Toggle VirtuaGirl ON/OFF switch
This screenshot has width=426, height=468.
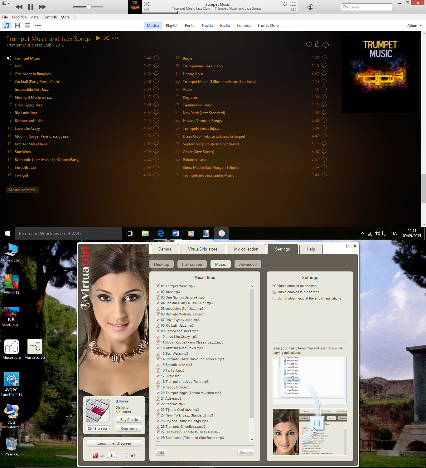pyautogui.click(x=117, y=456)
